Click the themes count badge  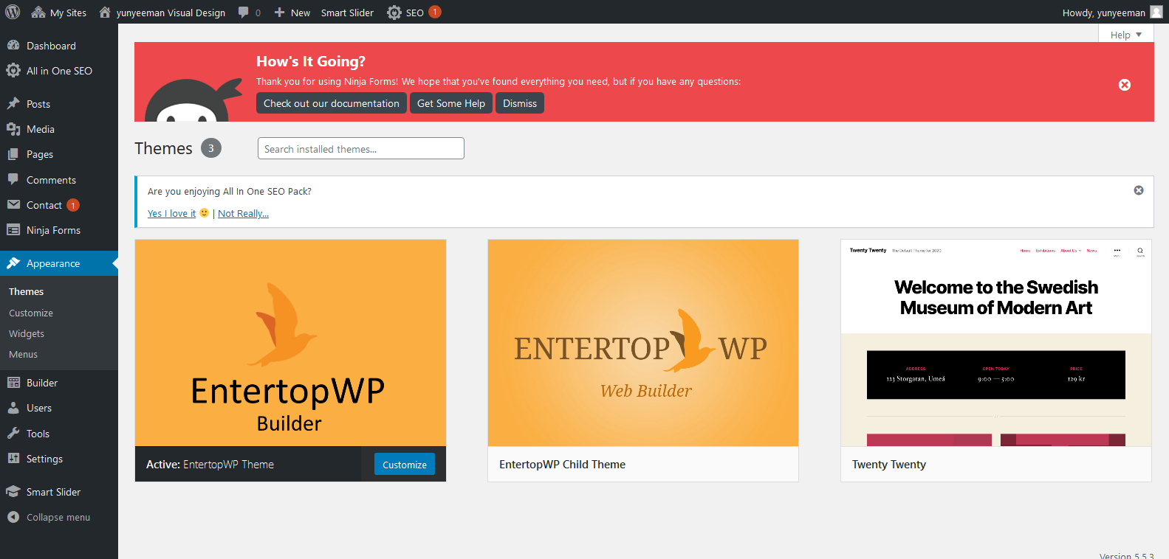(x=211, y=148)
